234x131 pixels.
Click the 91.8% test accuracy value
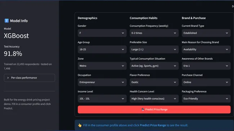[x=13, y=54]
